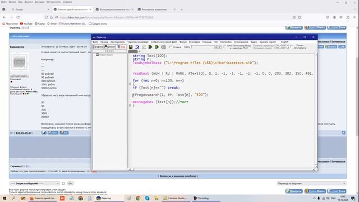Open the Firefox account icon
359x202 pixels.
334,17
